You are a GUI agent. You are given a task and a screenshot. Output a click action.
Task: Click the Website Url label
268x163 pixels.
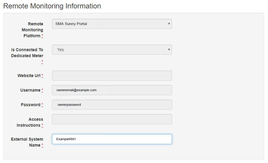tap(29, 76)
